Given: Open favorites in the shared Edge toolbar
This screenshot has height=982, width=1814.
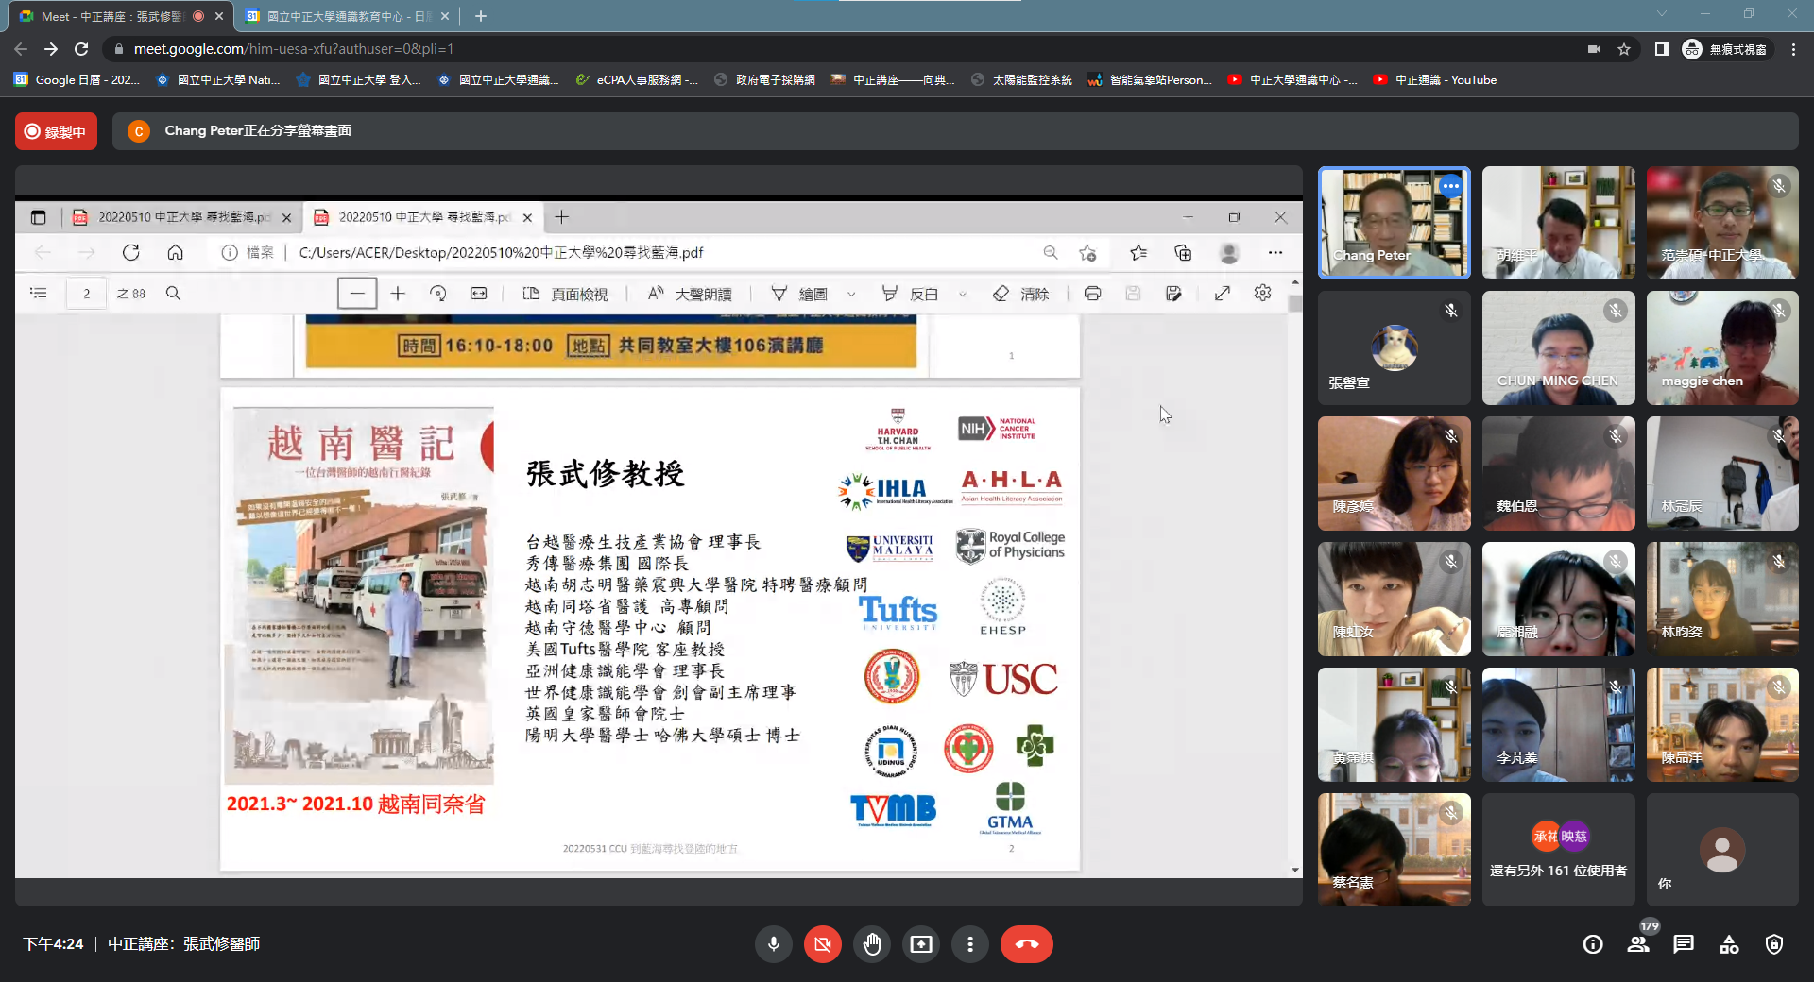Looking at the screenshot, I should point(1138,253).
